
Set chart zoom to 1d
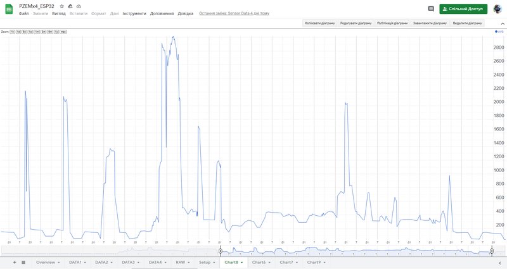18,32
